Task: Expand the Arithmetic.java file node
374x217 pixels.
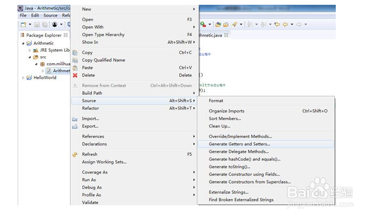Action: (x=42, y=71)
